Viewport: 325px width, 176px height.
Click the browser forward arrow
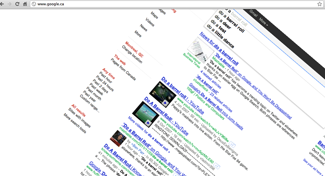(9, 4)
